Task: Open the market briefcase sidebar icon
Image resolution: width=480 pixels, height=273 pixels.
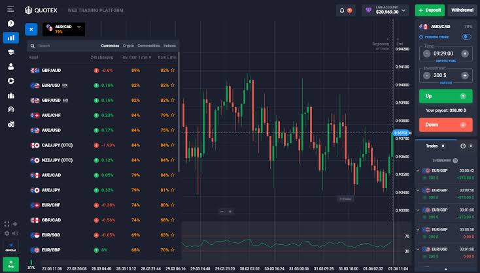Action: [11, 95]
